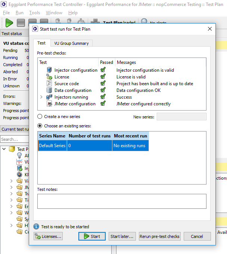Click the 'Cu' folder icon in the tree
The height and width of the screenshot is (254, 227).
[x=19, y=232]
